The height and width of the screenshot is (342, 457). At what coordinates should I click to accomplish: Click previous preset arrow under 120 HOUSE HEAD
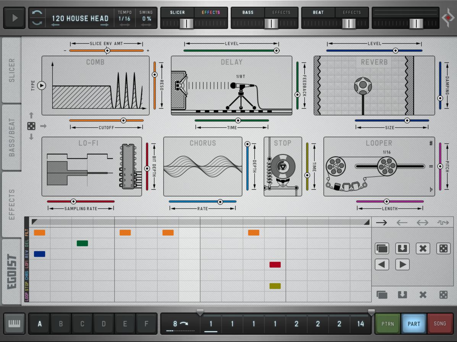pos(55,25)
